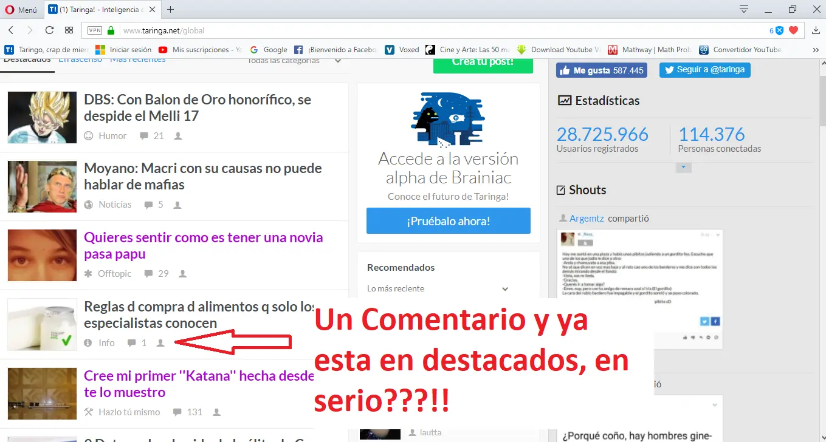The image size is (826, 442).
Task: Go forward with the forward arrow
Action: (x=30, y=30)
